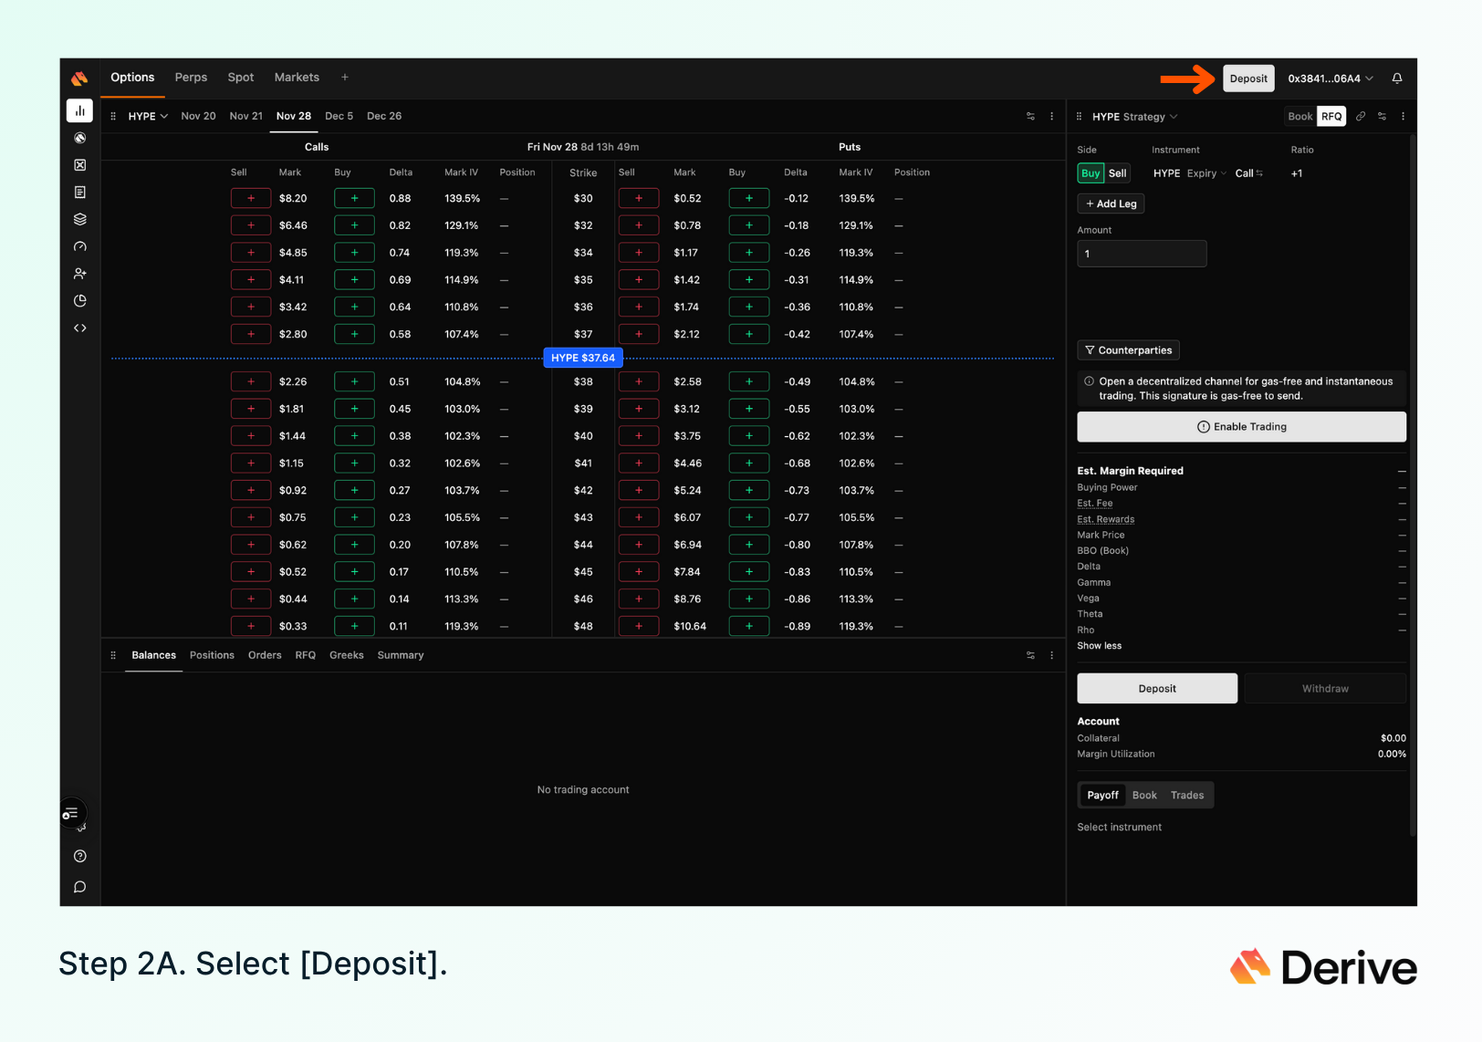This screenshot has height=1042, width=1482.
Task: Open the Counterparties filter
Action: point(1129,350)
